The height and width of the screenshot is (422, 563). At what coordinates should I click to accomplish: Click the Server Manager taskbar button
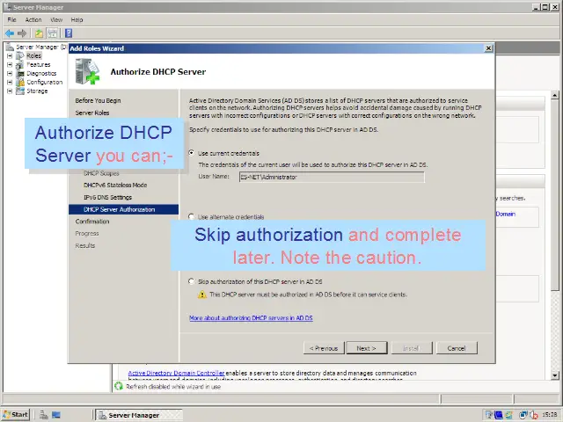[139, 415]
